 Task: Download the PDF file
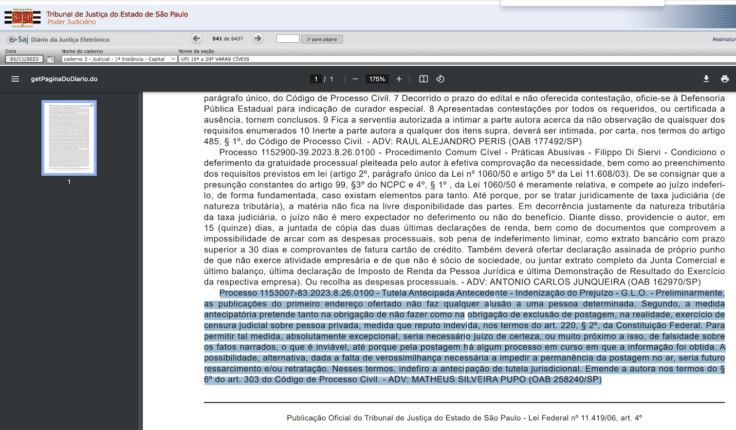tap(706, 79)
